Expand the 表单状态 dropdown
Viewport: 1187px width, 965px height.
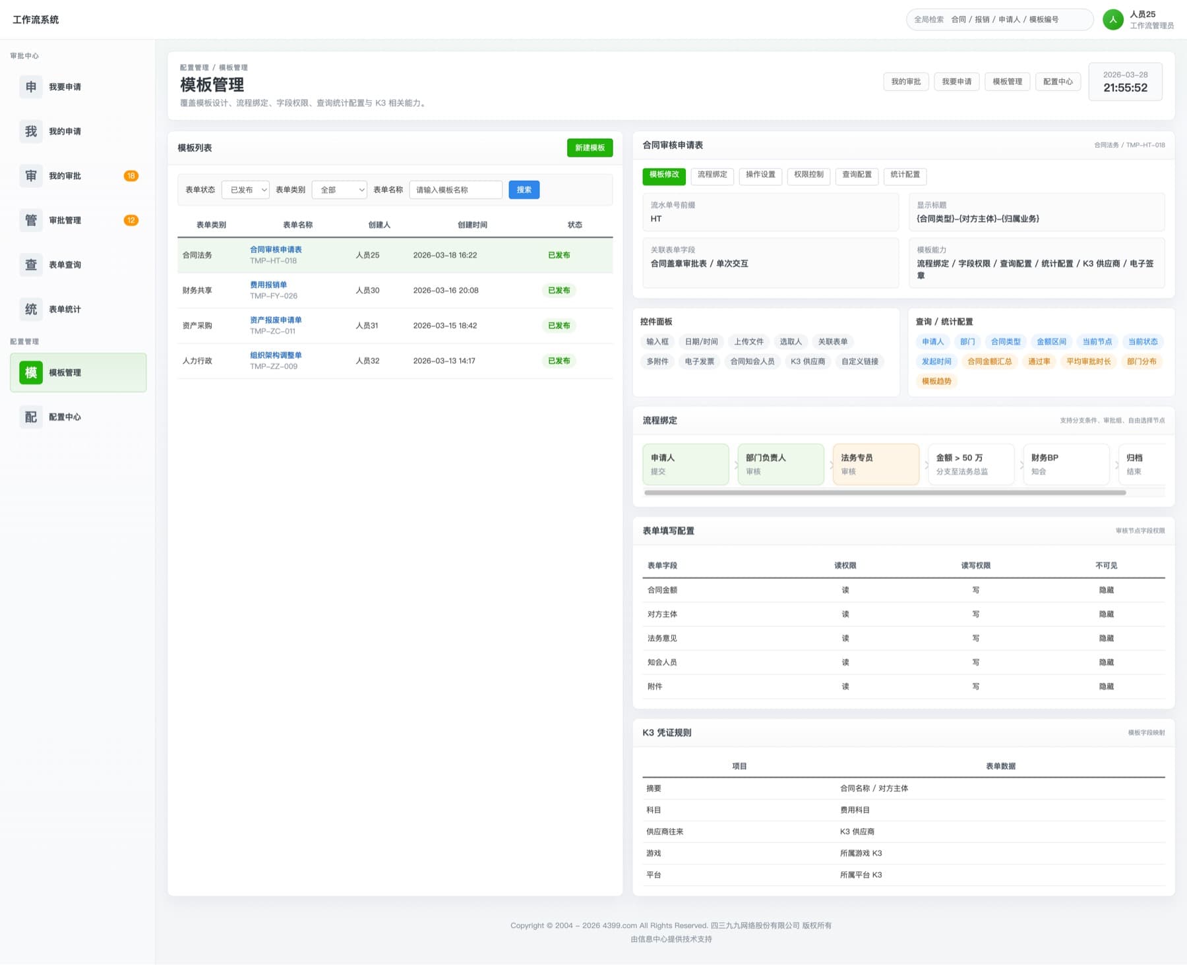245,190
